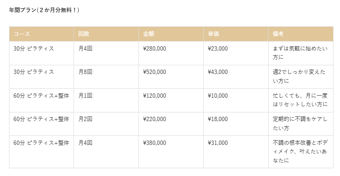This screenshot has width=340, height=176.
Task: Click the 月2回 frequency cell
Action: pyautogui.click(x=106, y=124)
